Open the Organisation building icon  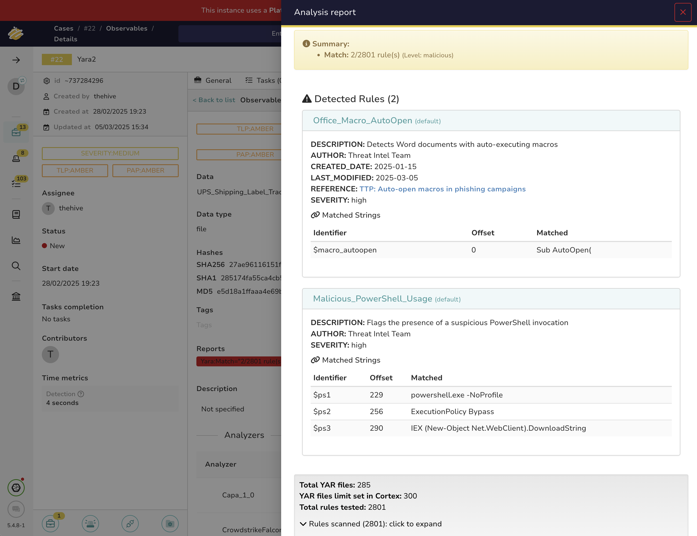click(x=16, y=296)
